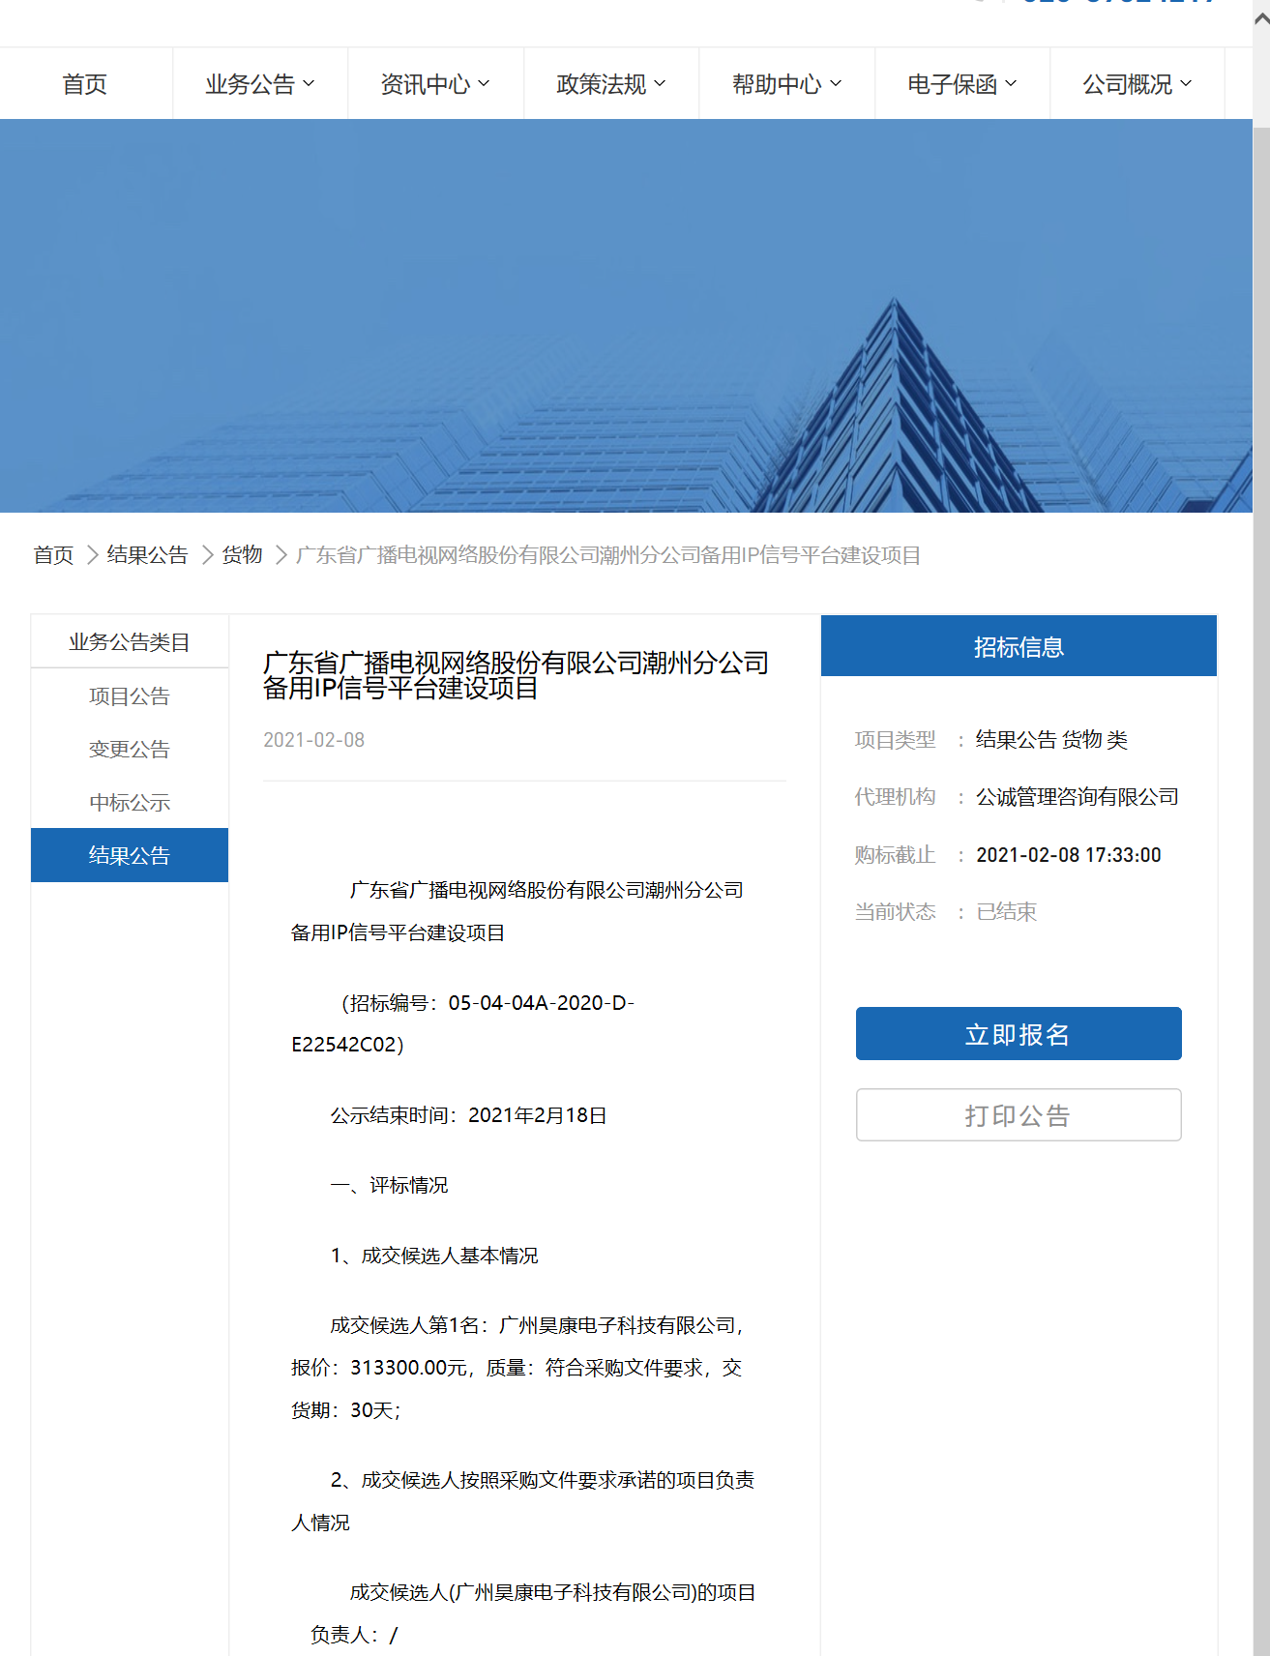
Task: Click the current page title in breadcrumb
Action: point(608,555)
